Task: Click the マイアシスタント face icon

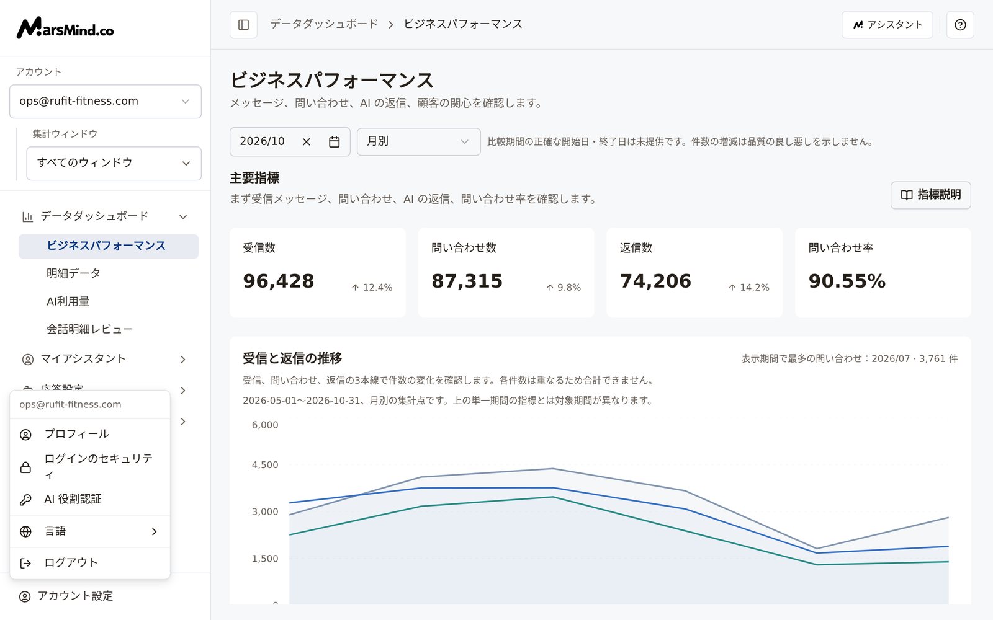Action: point(27,359)
